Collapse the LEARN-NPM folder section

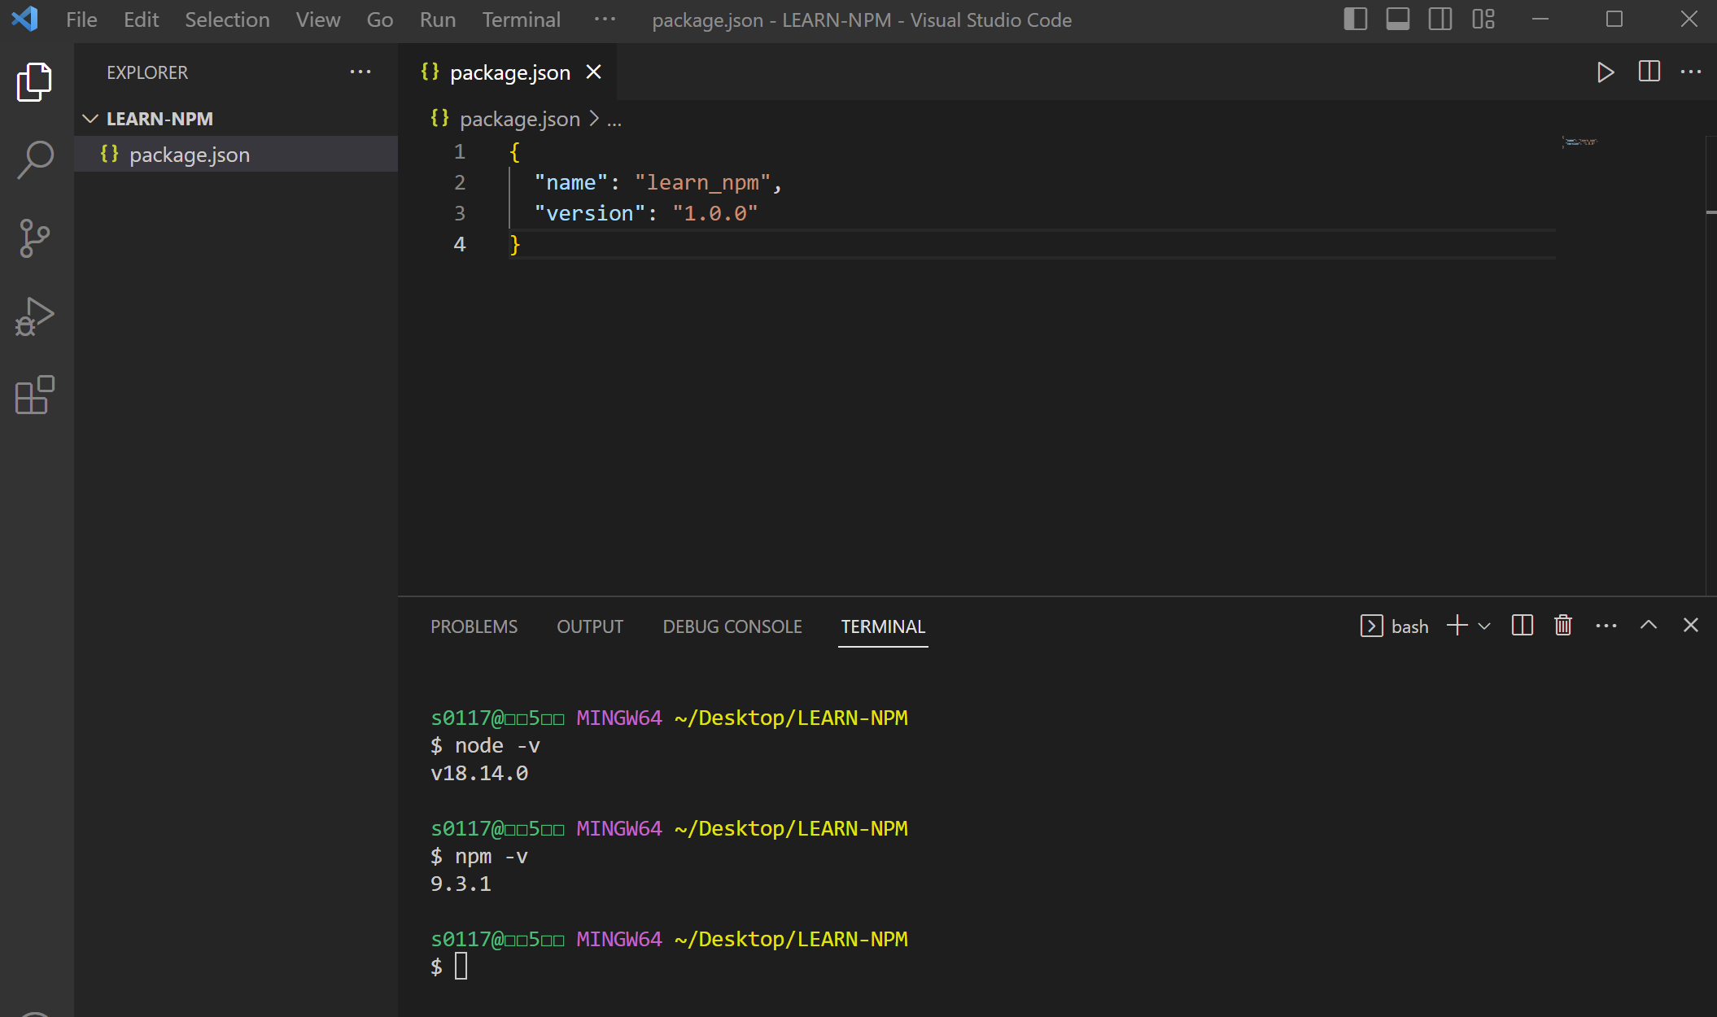(90, 119)
